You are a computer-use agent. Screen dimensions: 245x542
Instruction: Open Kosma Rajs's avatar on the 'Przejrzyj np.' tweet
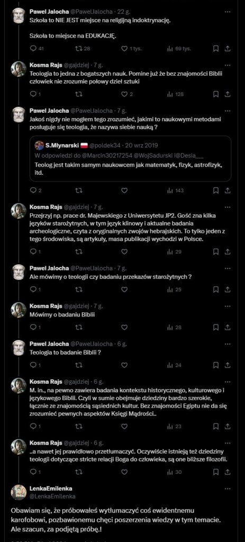(19, 211)
